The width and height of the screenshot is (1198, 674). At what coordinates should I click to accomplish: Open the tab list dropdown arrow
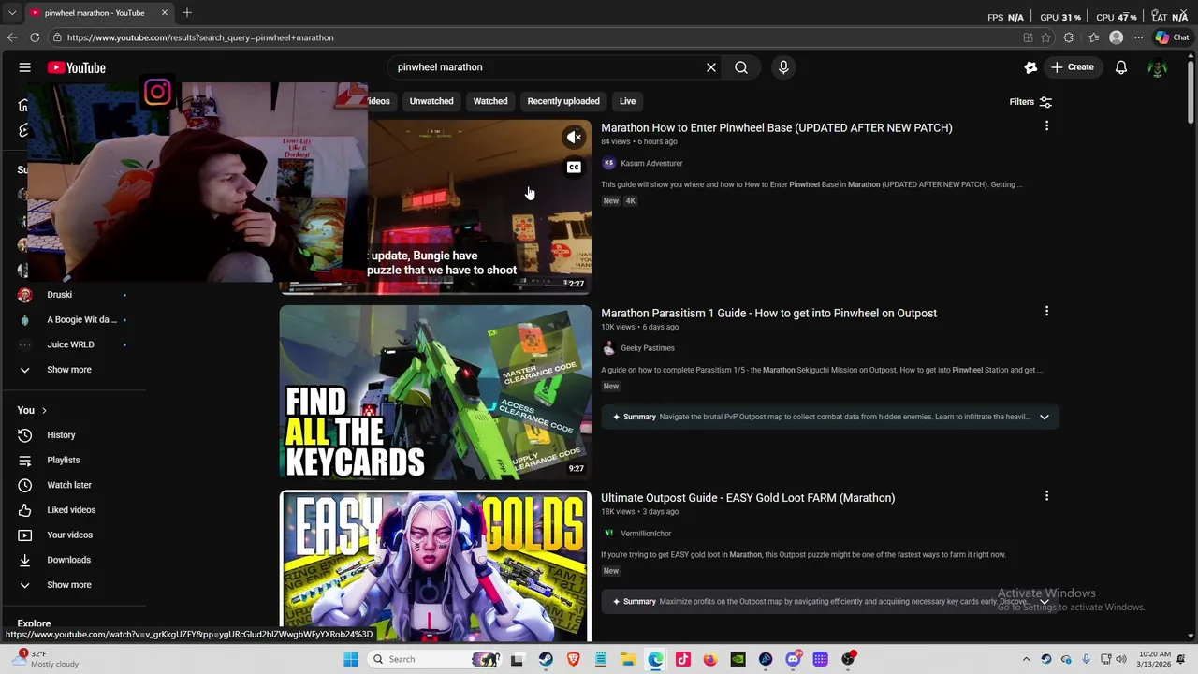coord(12,12)
